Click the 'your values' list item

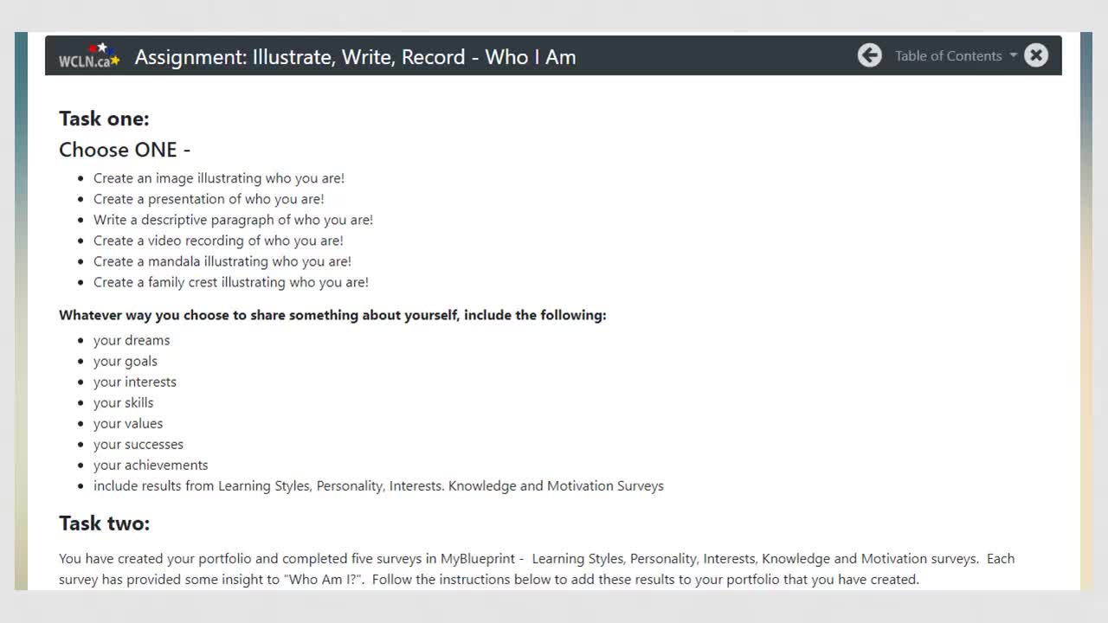[128, 423]
